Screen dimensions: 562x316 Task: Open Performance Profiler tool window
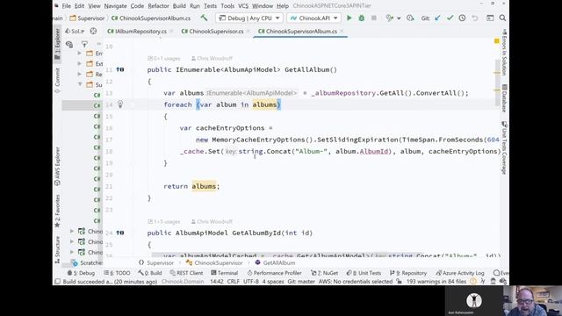[274, 273]
